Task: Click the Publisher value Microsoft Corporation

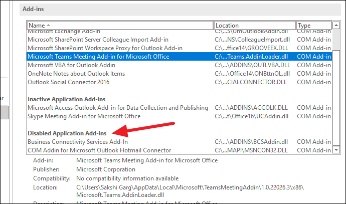Action: coord(106,169)
